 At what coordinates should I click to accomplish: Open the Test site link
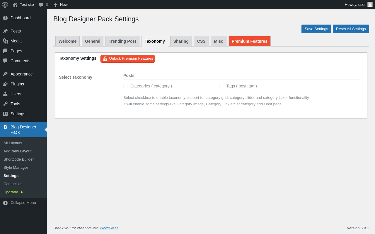click(x=23, y=5)
